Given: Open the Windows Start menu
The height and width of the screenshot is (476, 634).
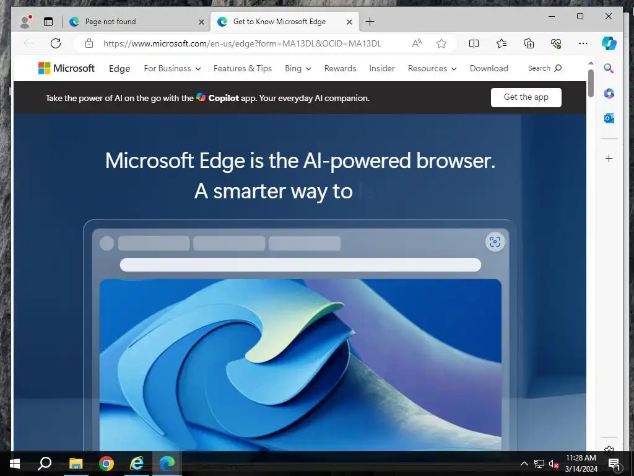Looking at the screenshot, I should click(15, 464).
